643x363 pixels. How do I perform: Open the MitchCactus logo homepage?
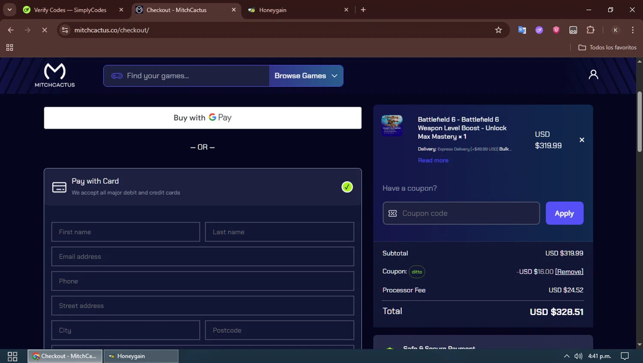[x=55, y=75]
